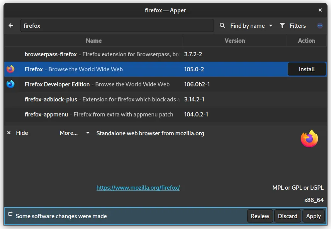This screenshot has height=229, width=331.
Task: Apply the pending software changes
Action: (x=314, y=216)
